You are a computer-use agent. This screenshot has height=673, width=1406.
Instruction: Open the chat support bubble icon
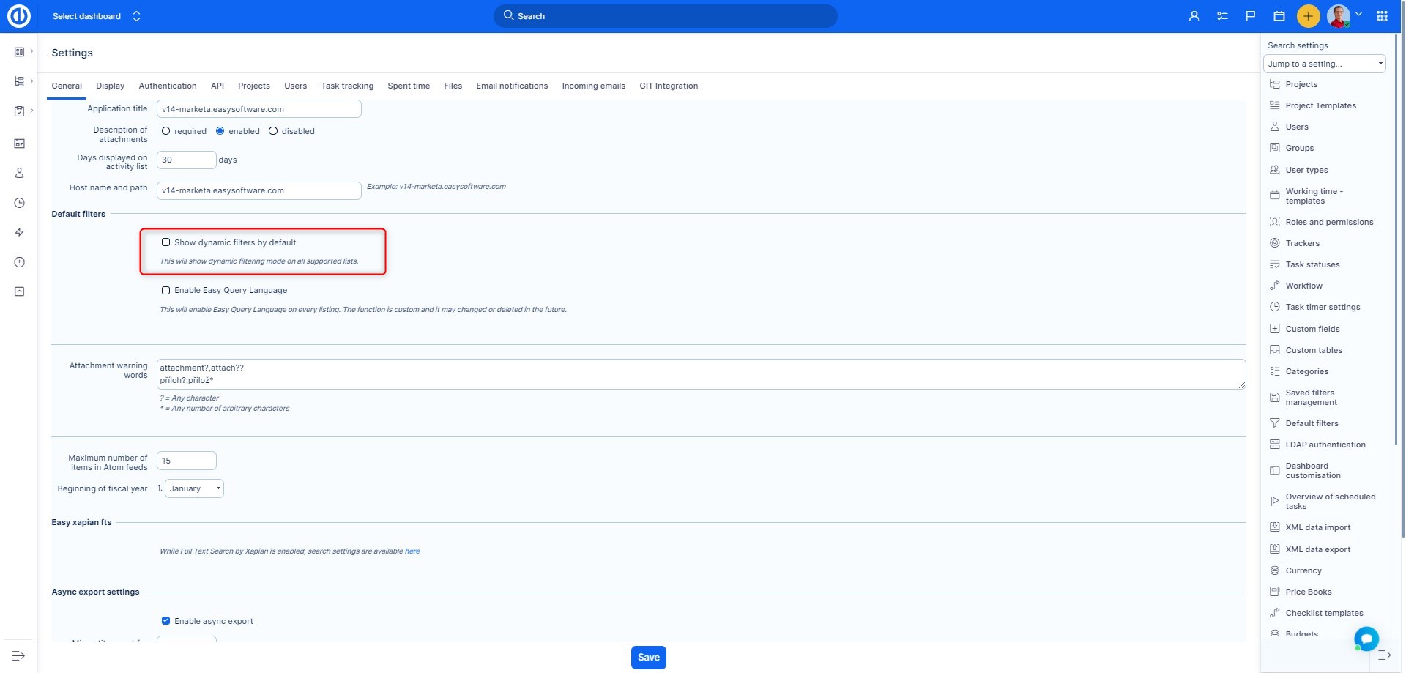1366,639
